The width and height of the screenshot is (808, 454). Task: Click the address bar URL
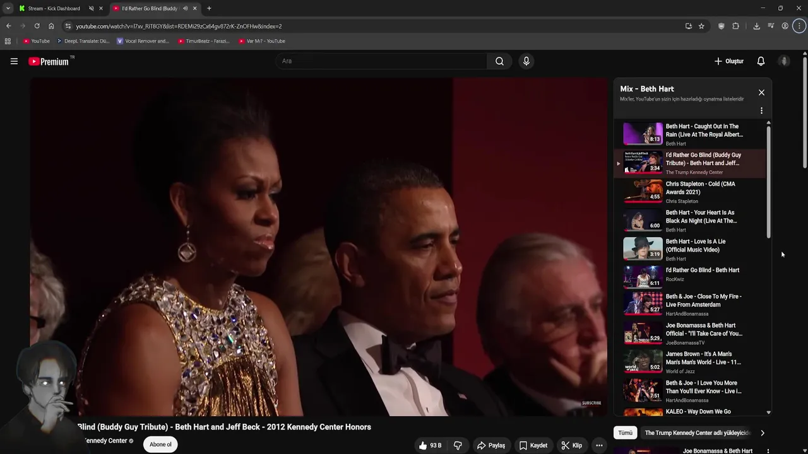[179, 26]
